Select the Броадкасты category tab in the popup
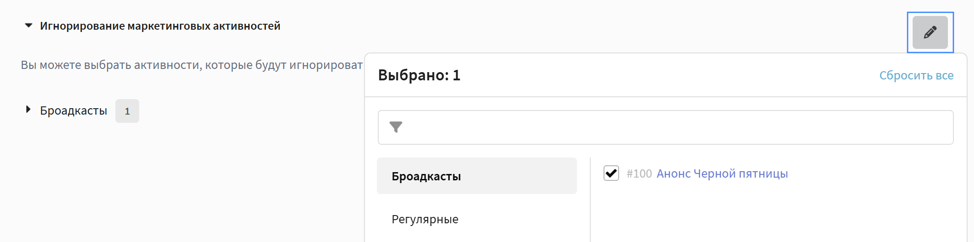This screenshot has width=974, height=242. [x=476, y=176]
